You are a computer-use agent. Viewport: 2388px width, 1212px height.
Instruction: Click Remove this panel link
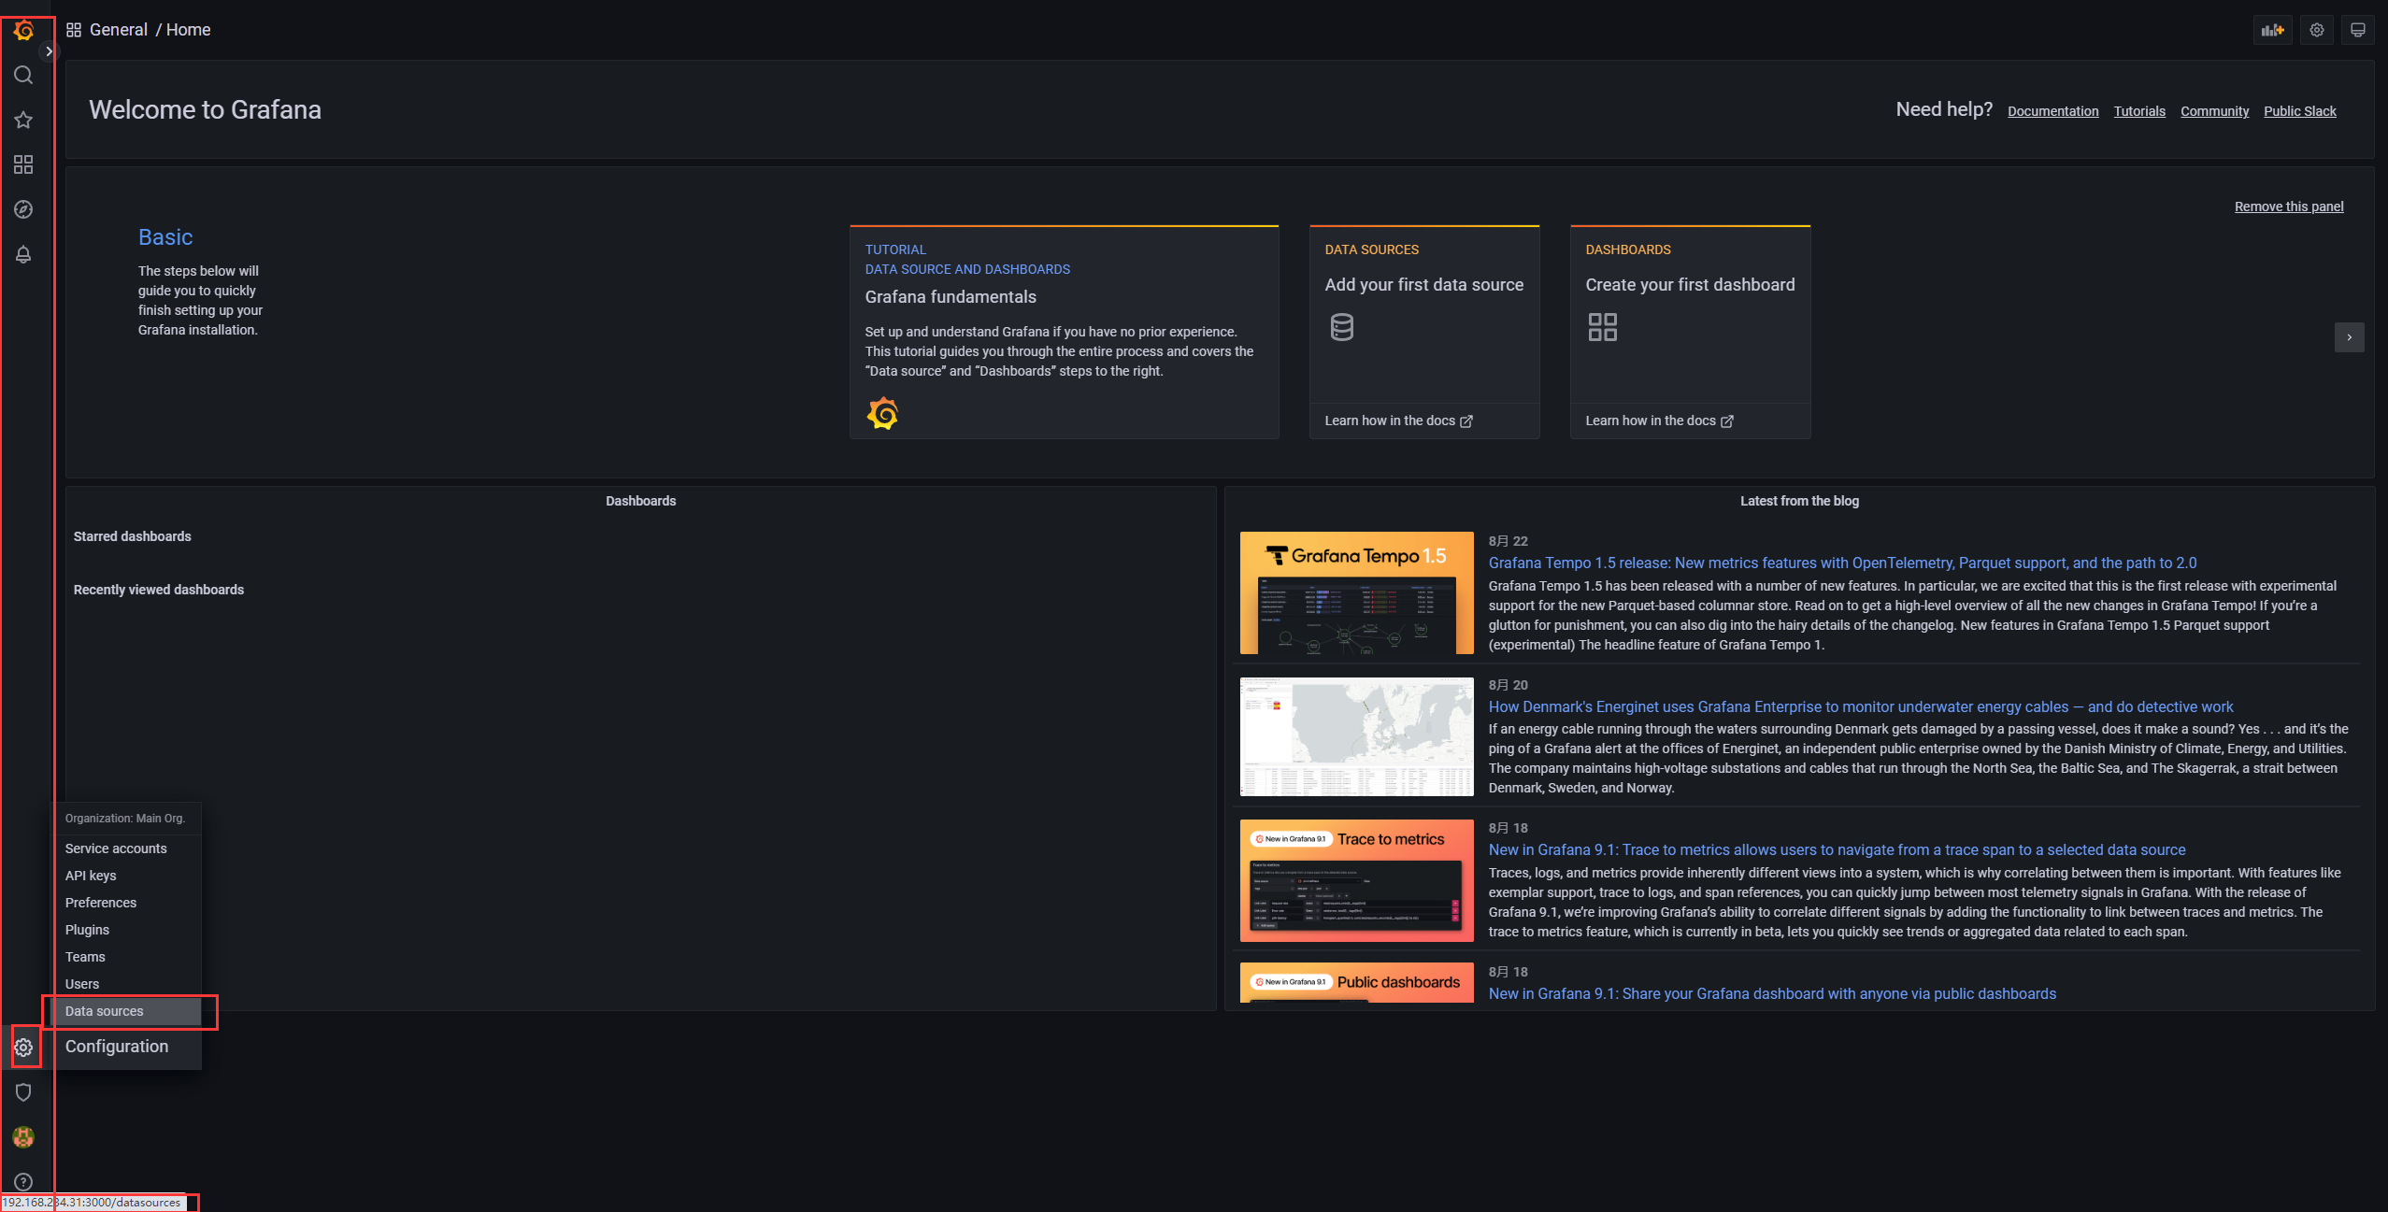click(2289, 207)
